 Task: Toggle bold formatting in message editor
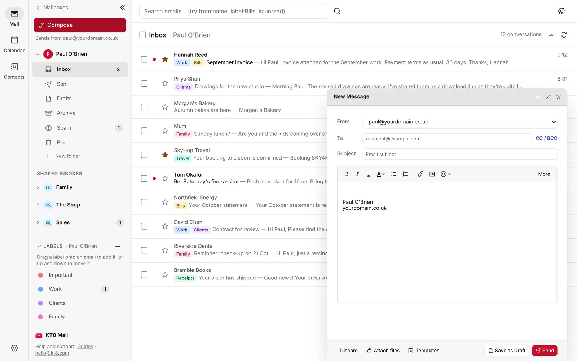click(x=346, y=174)
